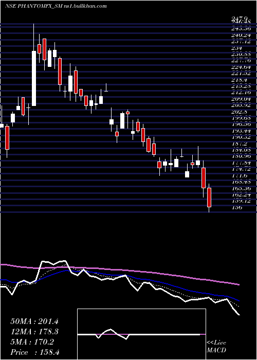
Task: Click the 12MA : 178.3 readout
Action: tap(34, 332)
